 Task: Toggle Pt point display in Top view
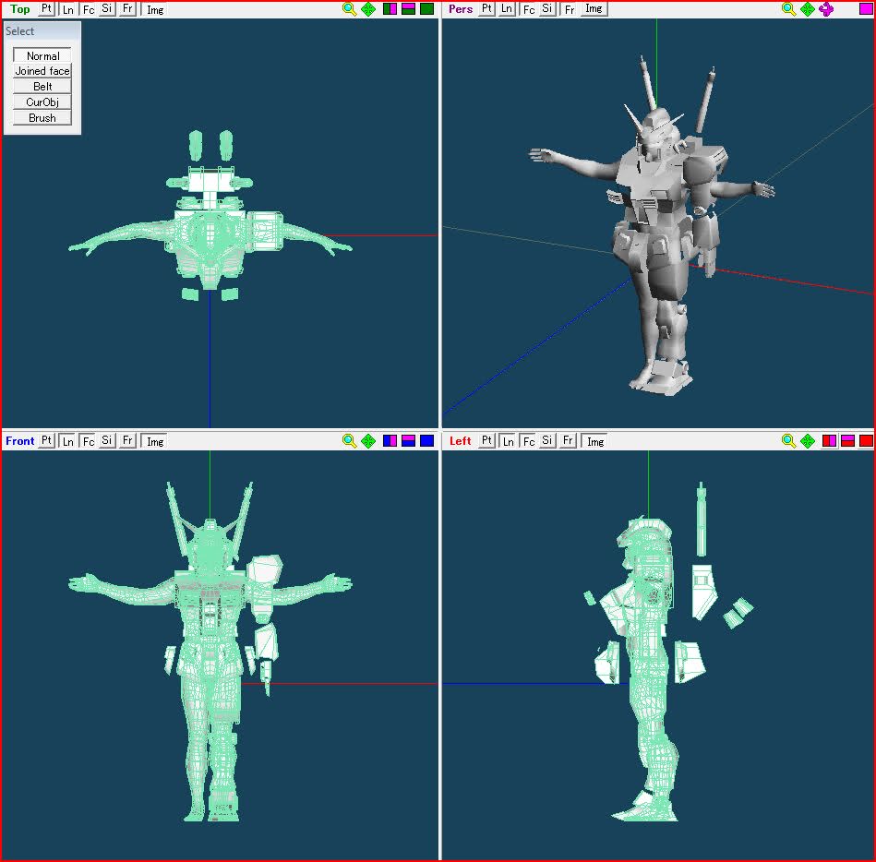click(x=47, y=9)
